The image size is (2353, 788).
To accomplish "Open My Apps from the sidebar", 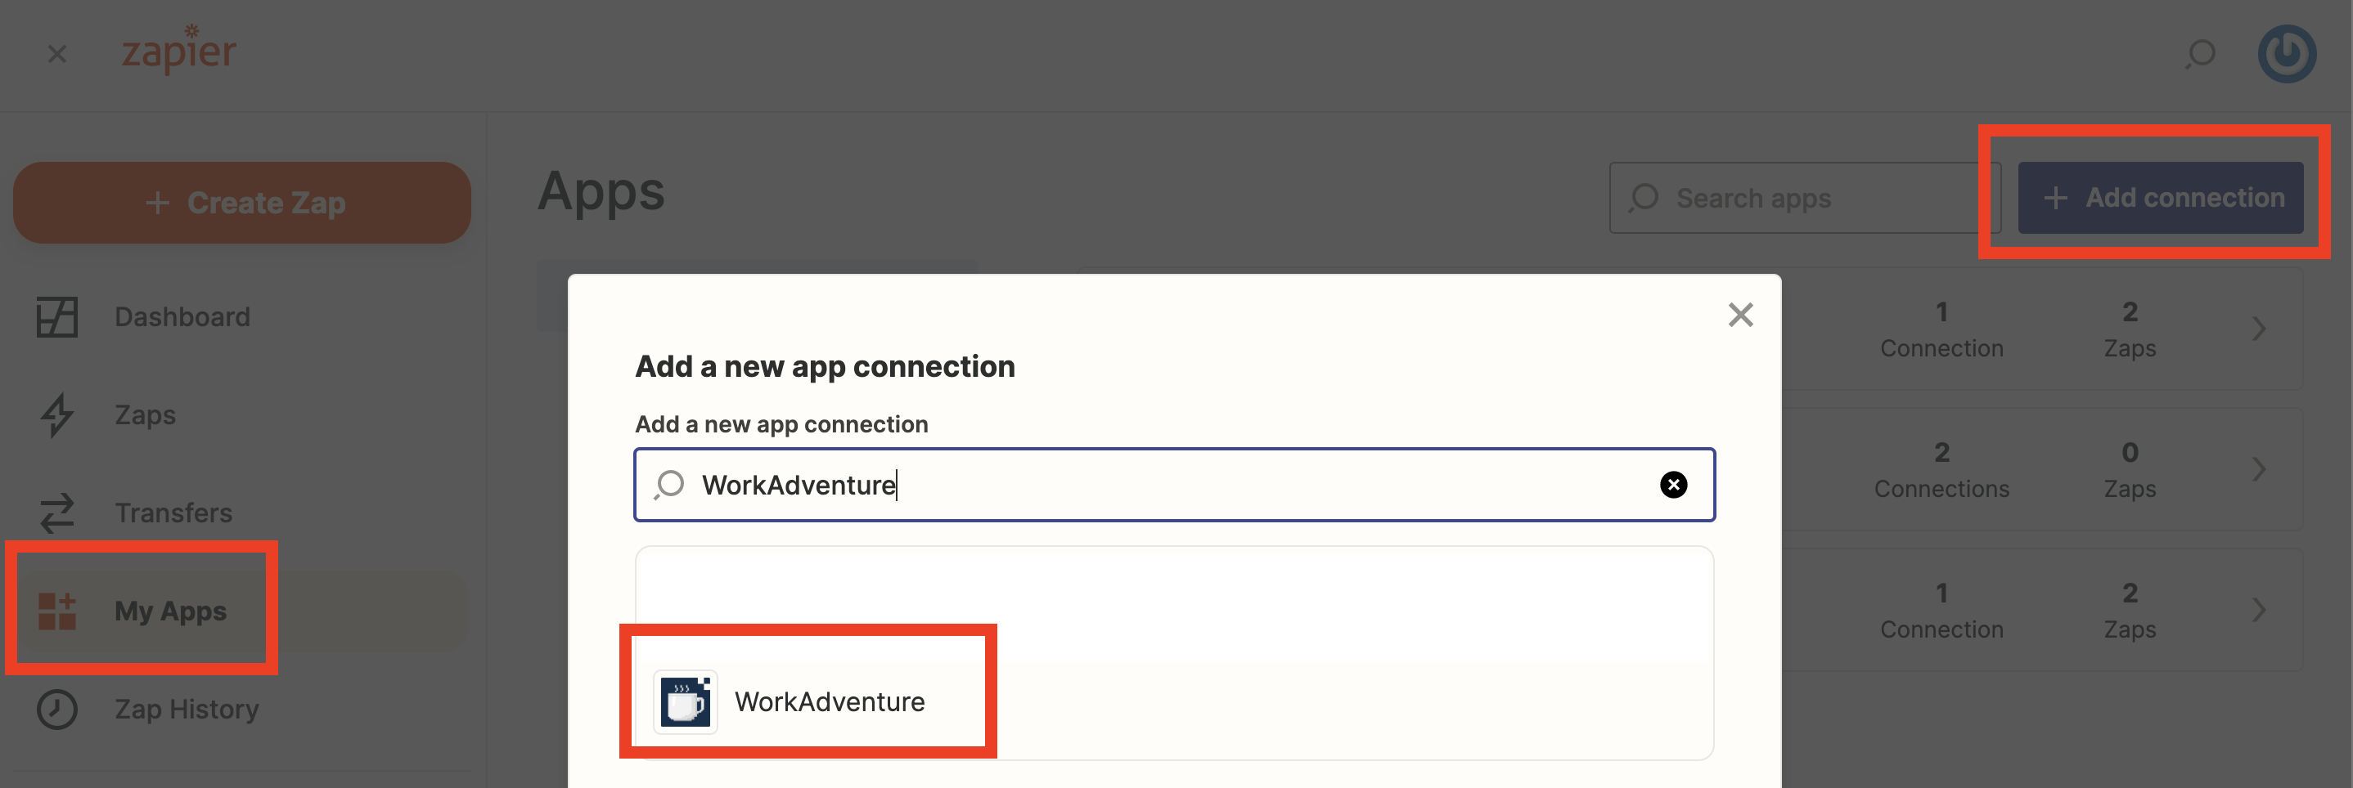I will 170,611.
